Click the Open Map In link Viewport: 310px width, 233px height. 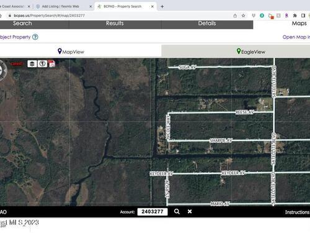296,37
